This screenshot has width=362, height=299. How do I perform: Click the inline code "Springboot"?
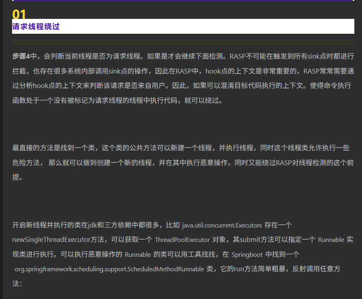point(247,254)
